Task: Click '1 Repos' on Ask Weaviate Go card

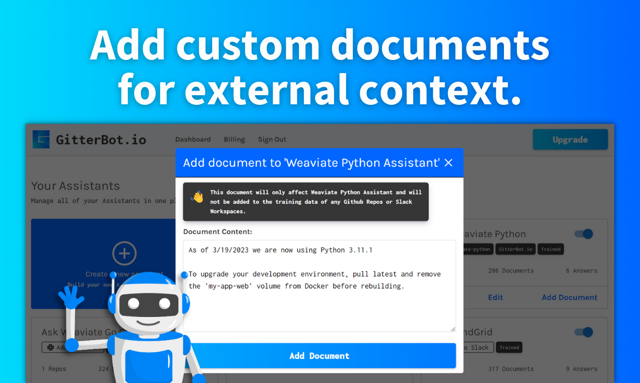Action: (x=54, y=369)
